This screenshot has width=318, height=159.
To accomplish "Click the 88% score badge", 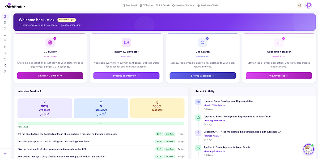I will 159,142.
